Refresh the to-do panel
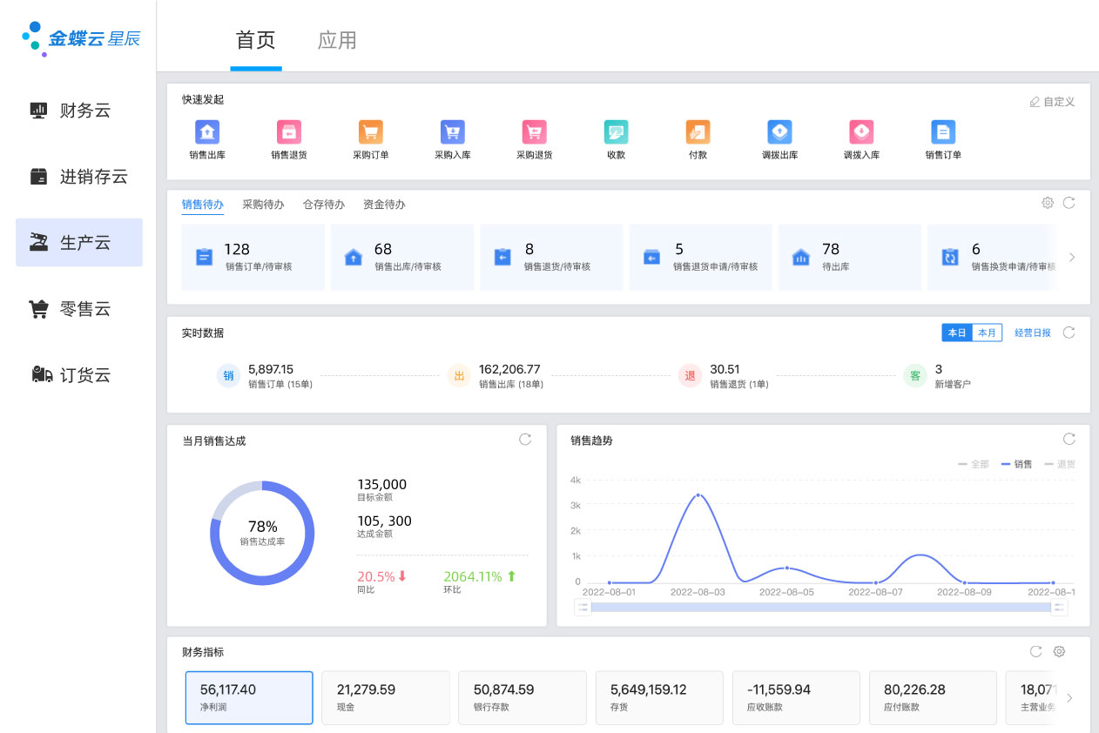Screen dimensions: 1099x733 point(1069,203)
